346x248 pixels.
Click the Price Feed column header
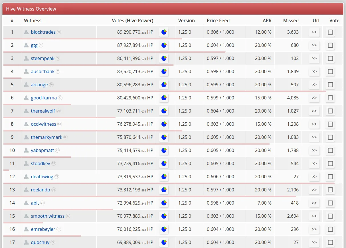[x=218, y=21]
